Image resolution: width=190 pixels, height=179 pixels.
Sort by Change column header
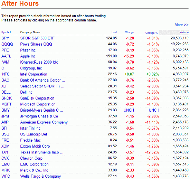[x=130, y=32]
